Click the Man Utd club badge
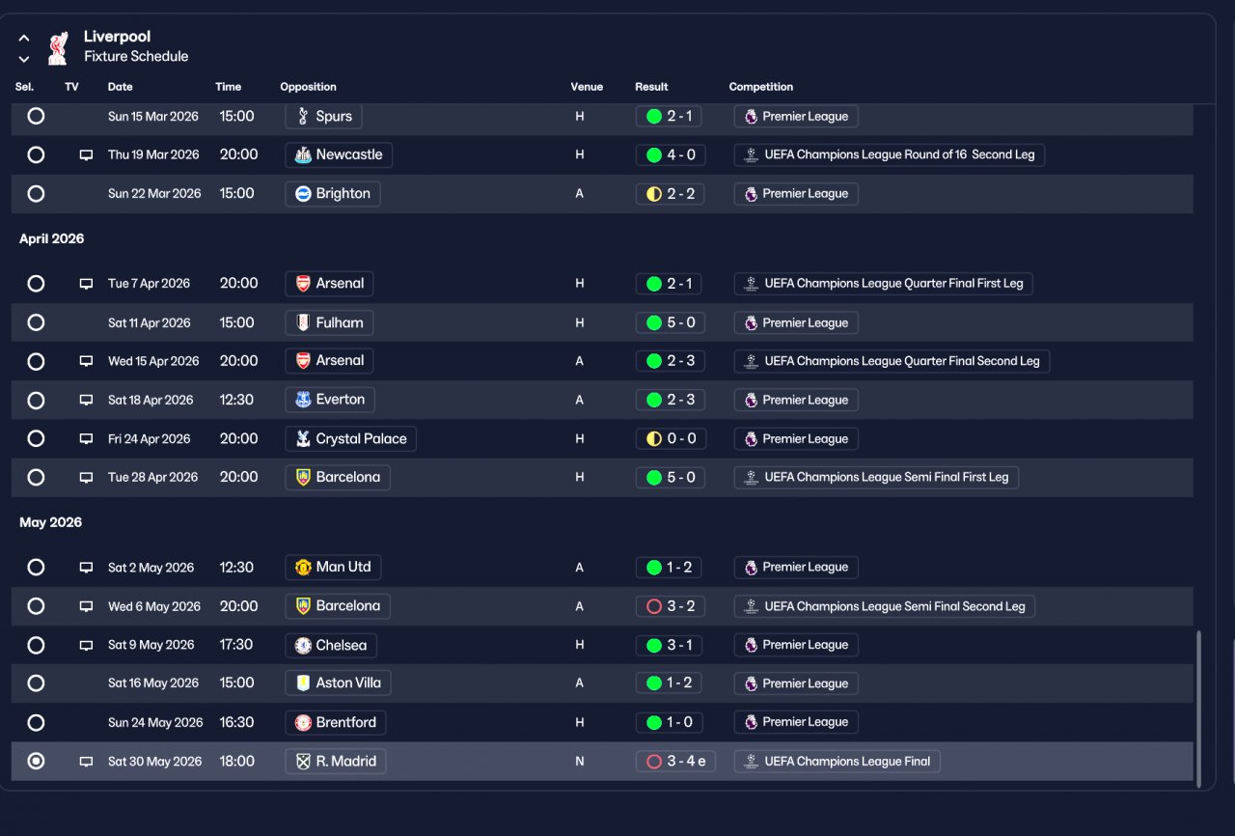The height and width of the screenshot is (836, 1235). pos(303,568)
